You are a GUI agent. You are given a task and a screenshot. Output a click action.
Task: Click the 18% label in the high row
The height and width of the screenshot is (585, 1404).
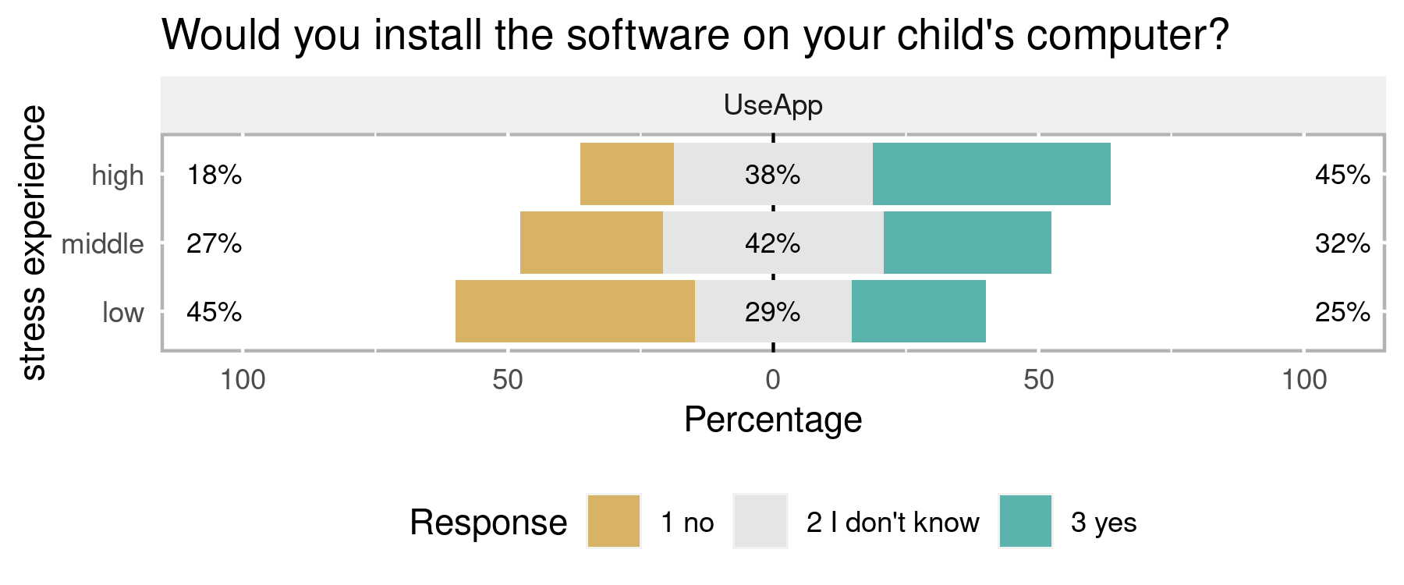214,175
